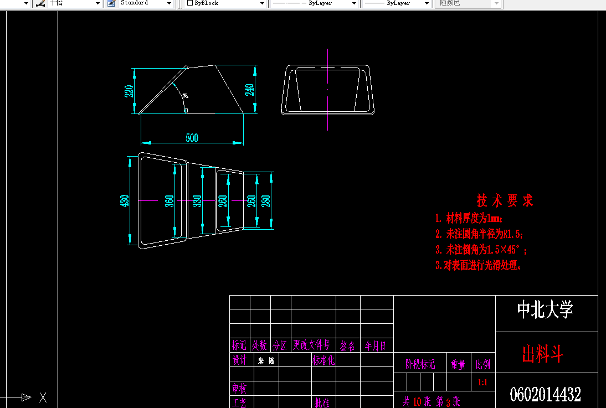Click the leftmost dropdown arrow in toolbar
Screen dimensions: 606x408
pos(26,3)
